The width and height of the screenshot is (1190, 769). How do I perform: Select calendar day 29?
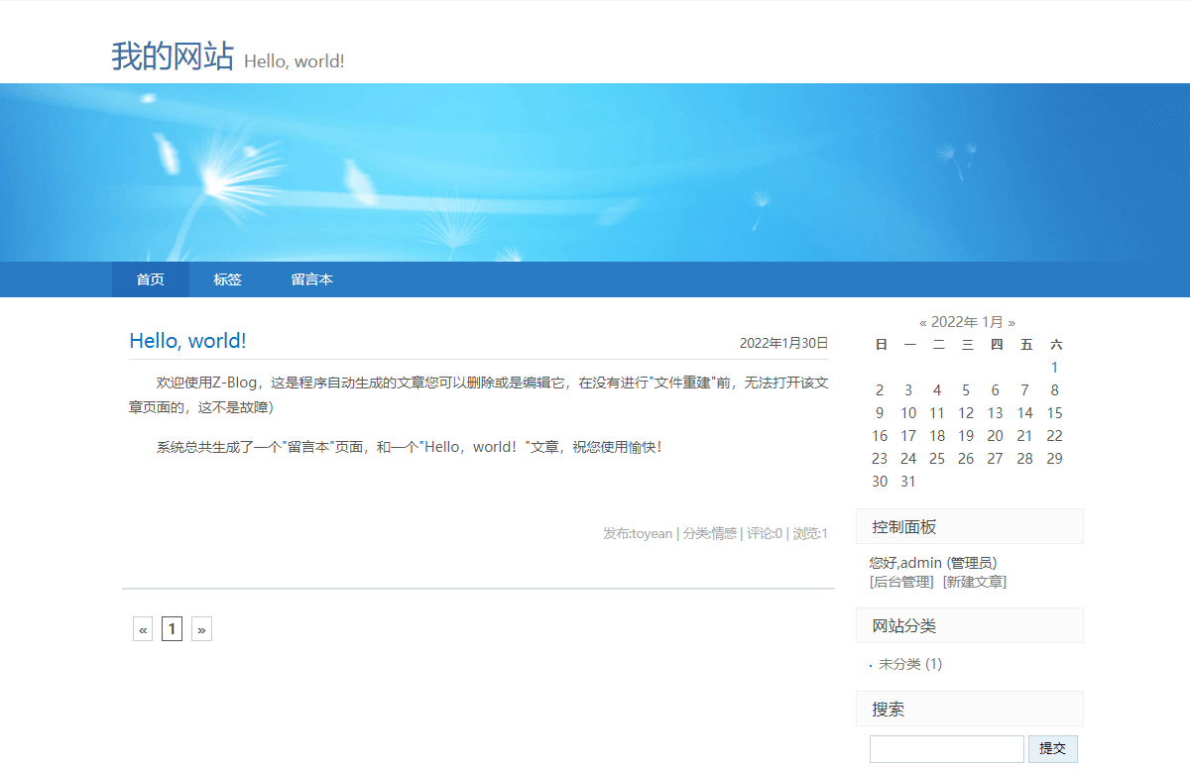click(x=1055, y=459)
